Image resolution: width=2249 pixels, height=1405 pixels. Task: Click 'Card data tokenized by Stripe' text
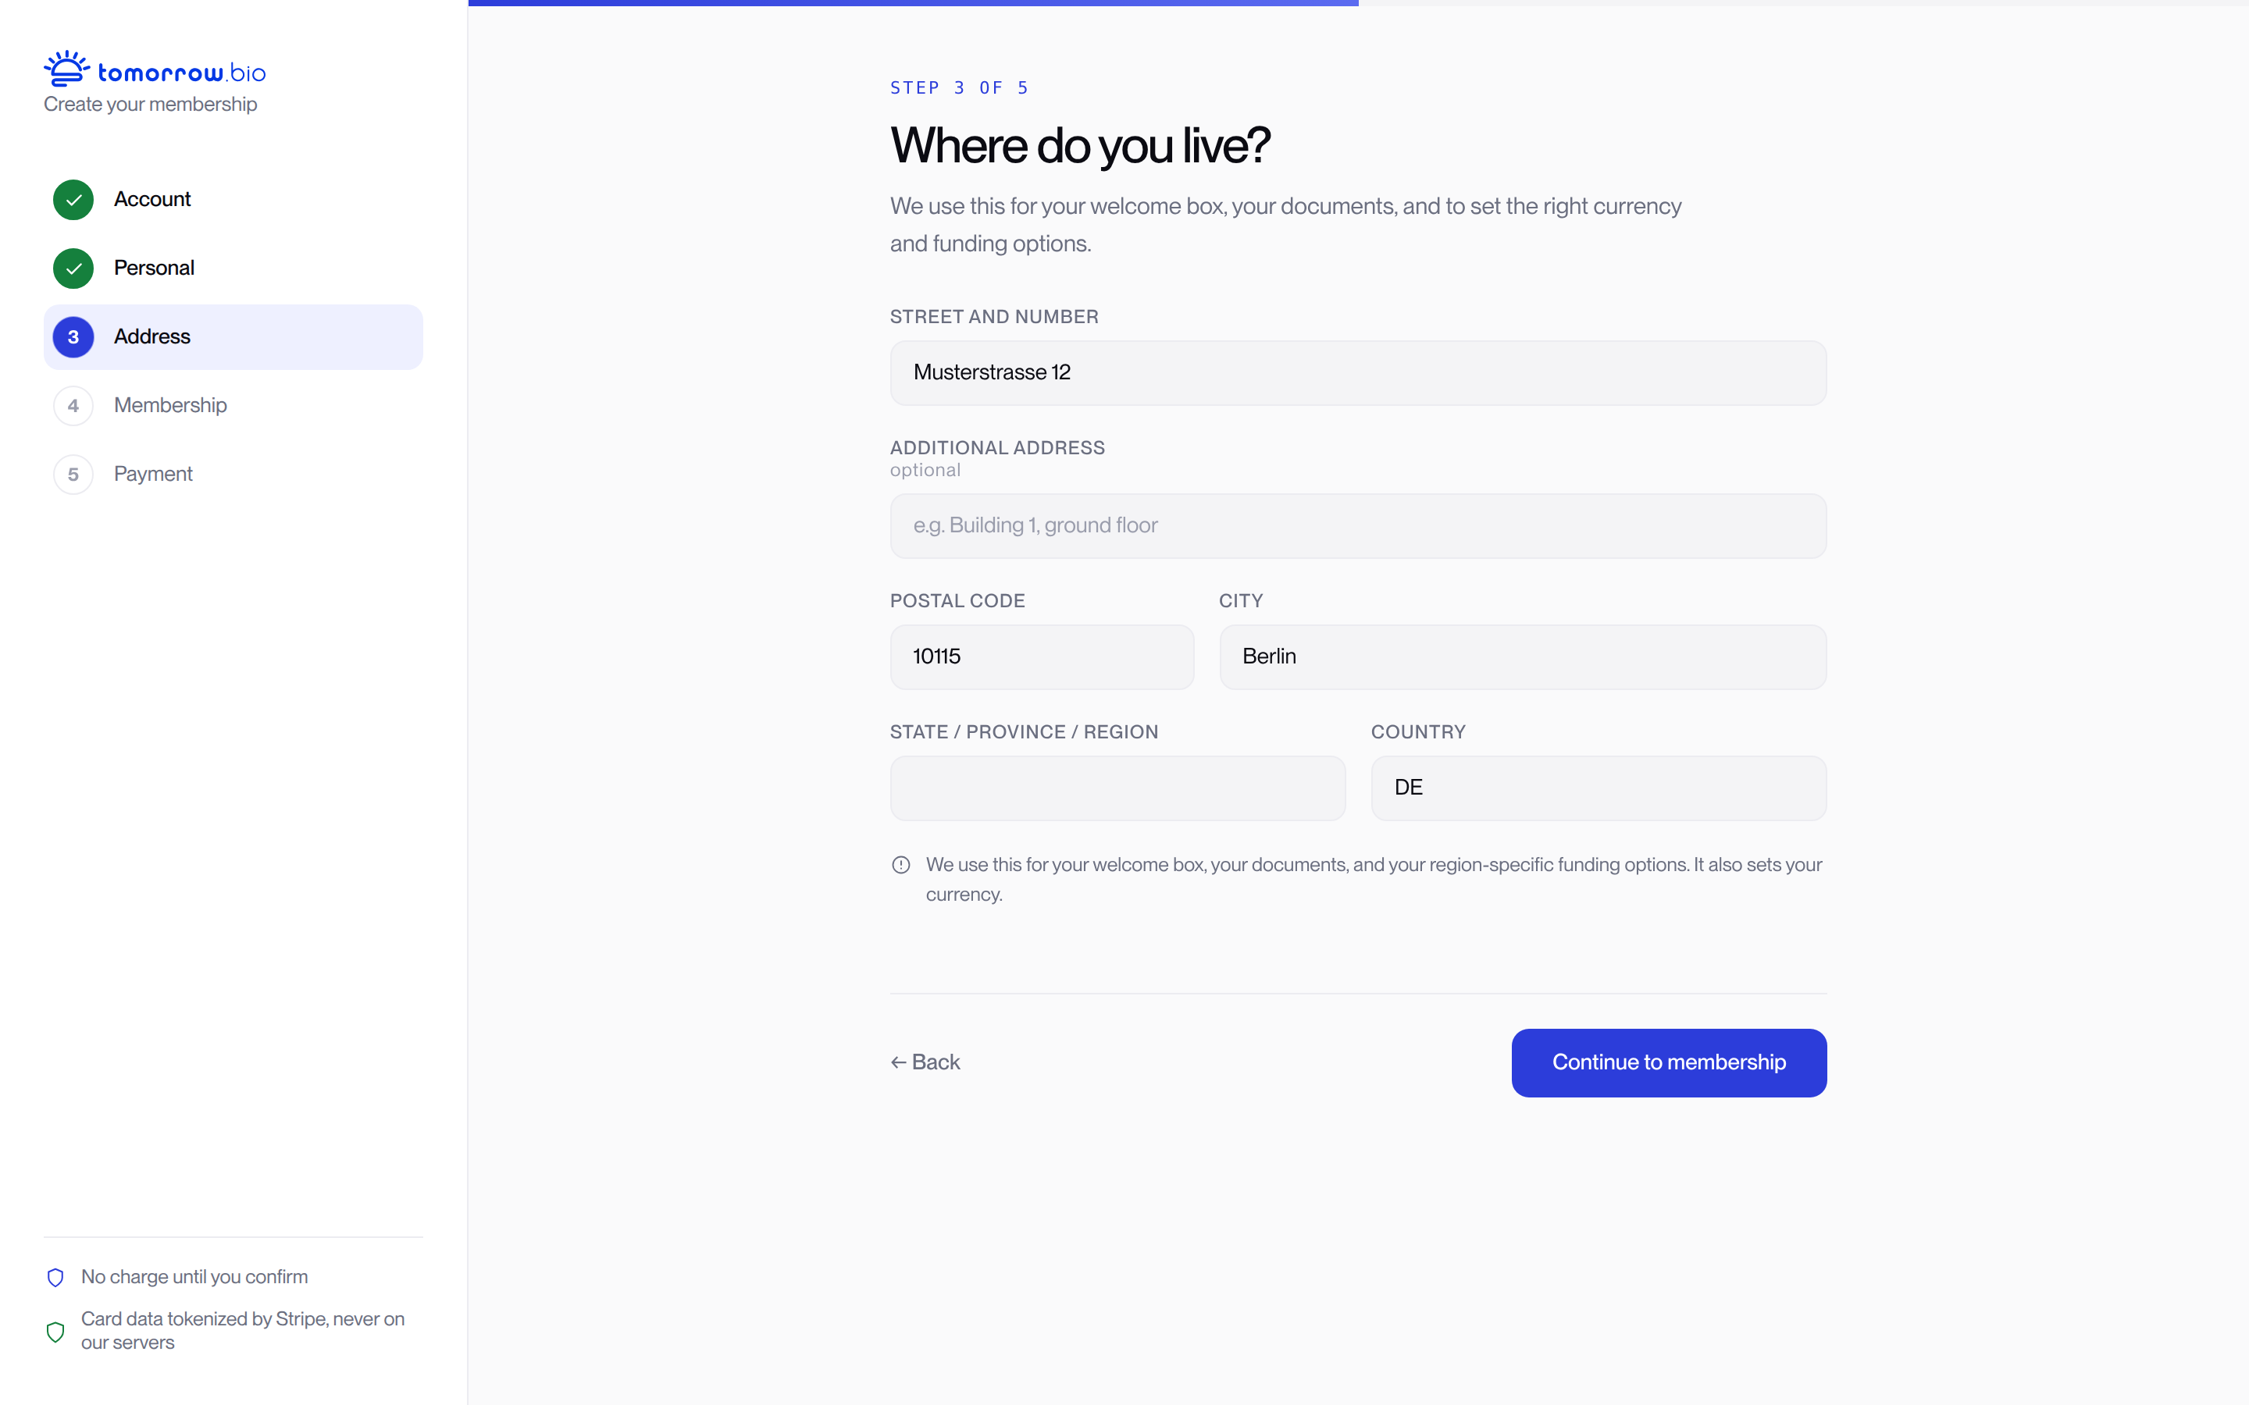(204, 1319)
